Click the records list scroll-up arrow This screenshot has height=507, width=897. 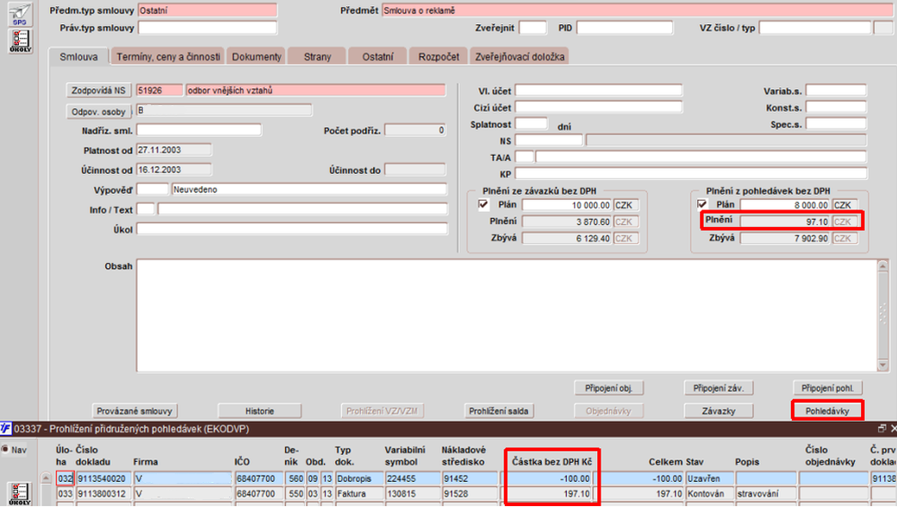coord(46,477)
